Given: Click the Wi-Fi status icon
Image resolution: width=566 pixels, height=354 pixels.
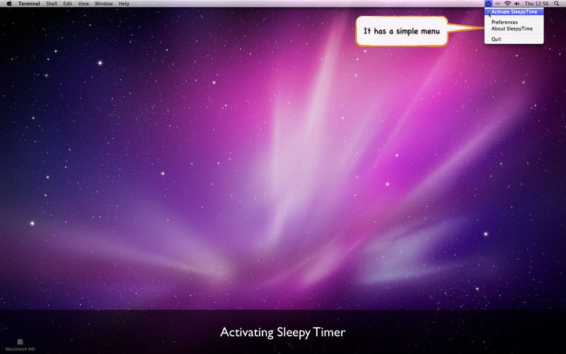Looking at the screenshot, I should point(507,4).
